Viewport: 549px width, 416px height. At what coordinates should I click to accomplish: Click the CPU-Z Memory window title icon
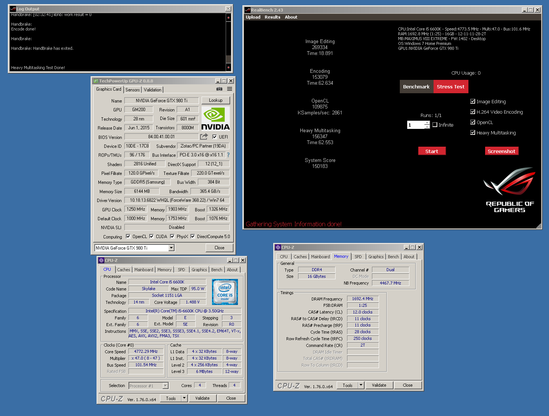[x=278, y=247]
